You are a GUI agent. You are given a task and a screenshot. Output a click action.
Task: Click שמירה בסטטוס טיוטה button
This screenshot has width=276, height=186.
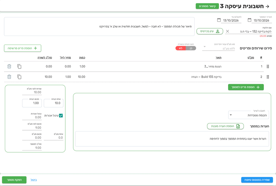tap(257, 180)
